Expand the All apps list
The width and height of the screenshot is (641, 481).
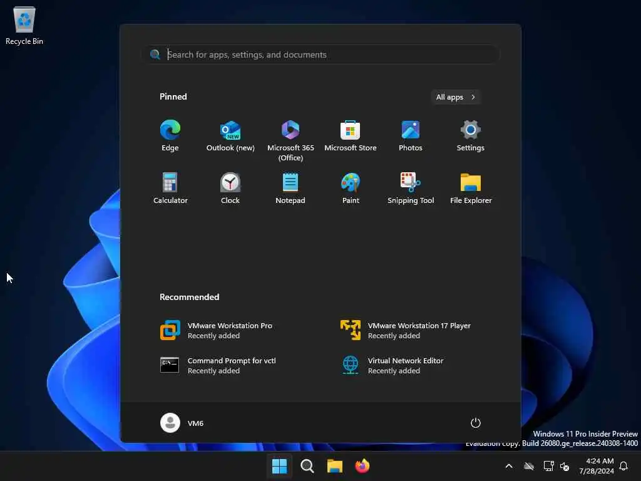[456, 97]
